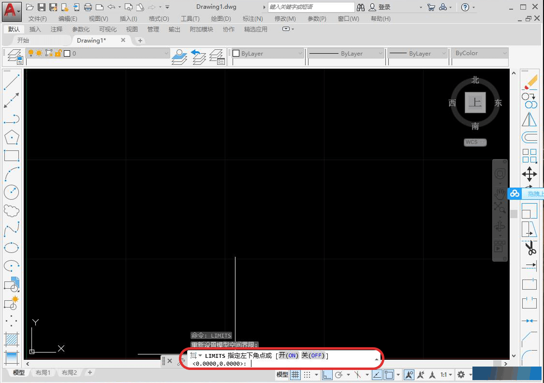Screen dimensions: 544x383
Task: Toggle object snap tracking in status bar
Action: 377,375
